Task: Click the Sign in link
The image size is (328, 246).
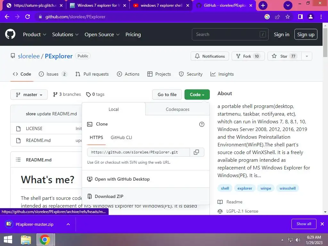Action: 282,34
